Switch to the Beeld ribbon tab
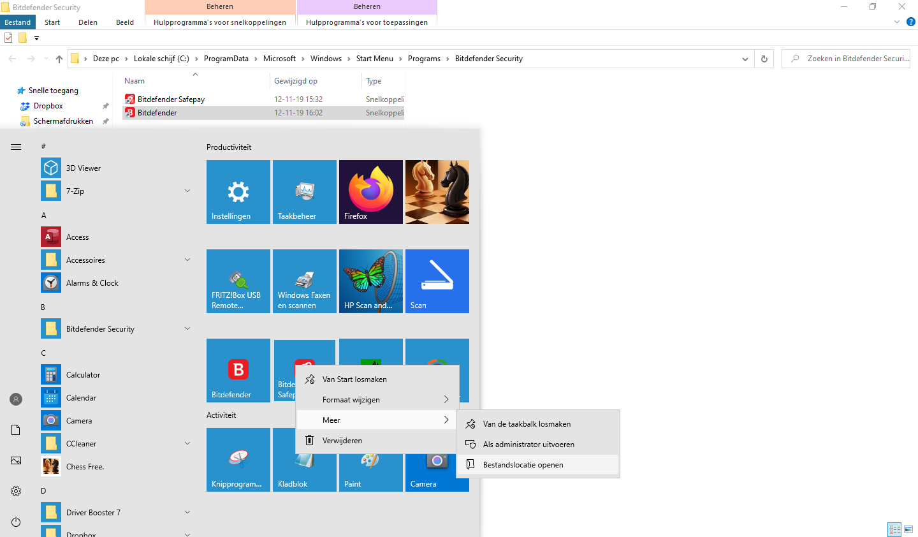The width and height of the screenshot is (918, 537). [x=125, y=22]
